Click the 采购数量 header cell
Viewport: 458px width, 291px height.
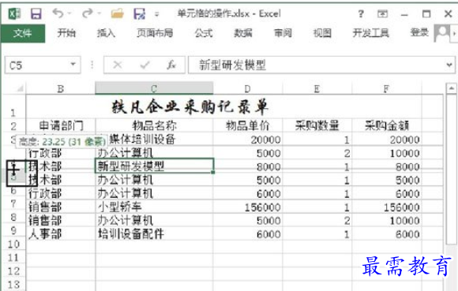[317, 125]
